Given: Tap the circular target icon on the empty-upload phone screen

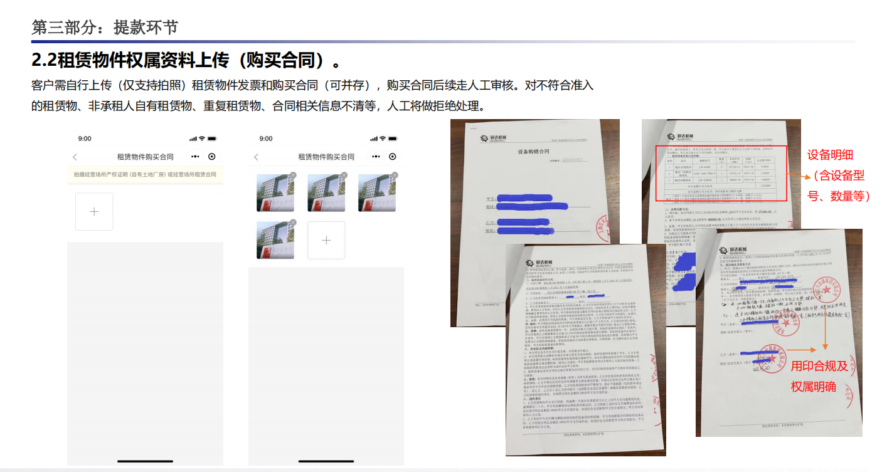Looking at the screenshot, I should (211, 156).
